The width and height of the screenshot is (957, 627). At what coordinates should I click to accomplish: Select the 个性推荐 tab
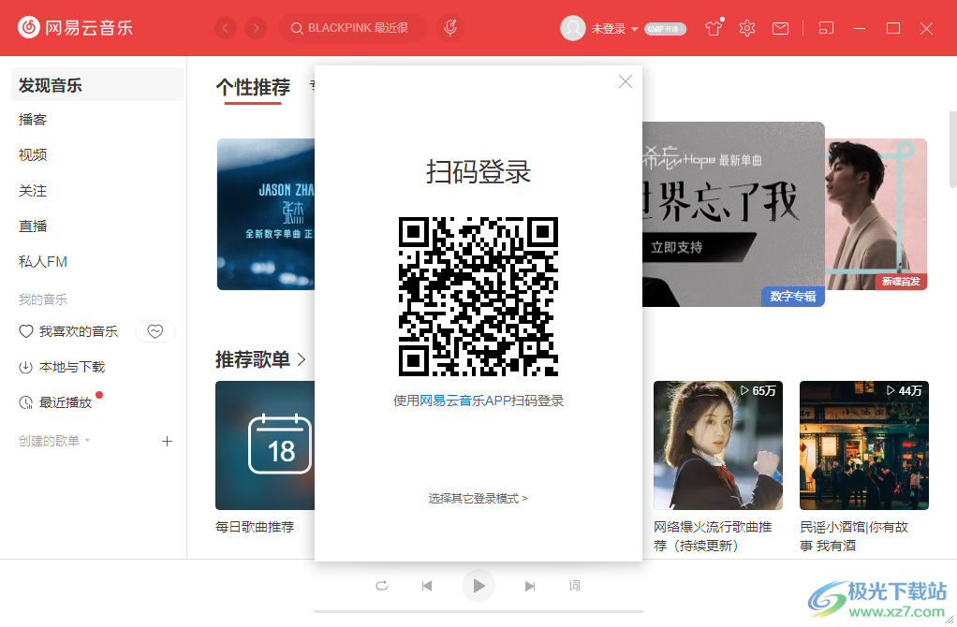point(253,87)
